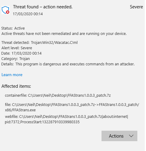The height and width of the screenshot is (151, 146).
Task: Click Trojan:Win32/Wacatac.C!ml threat name
Action: pos(54,43)
